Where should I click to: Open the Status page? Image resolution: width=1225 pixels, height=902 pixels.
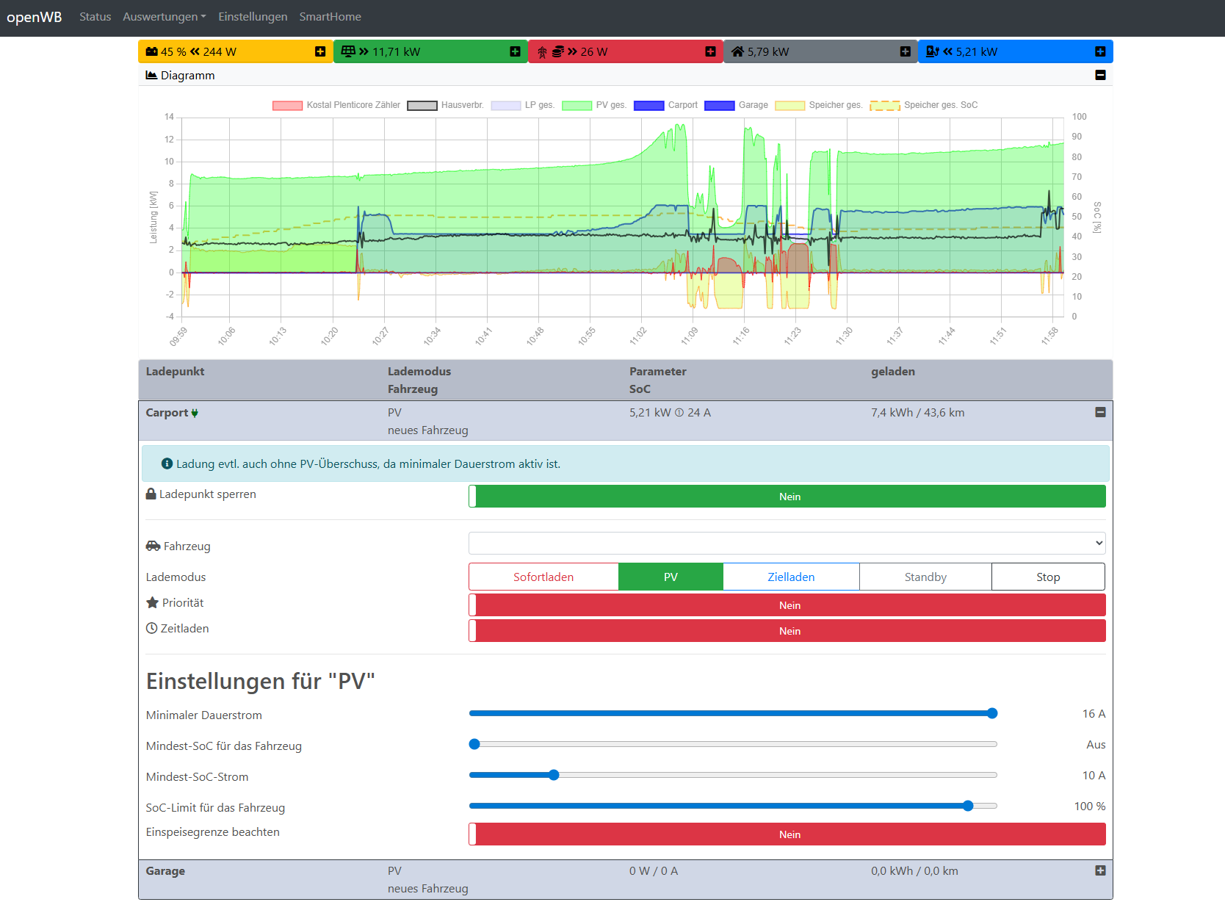point(95,16)
